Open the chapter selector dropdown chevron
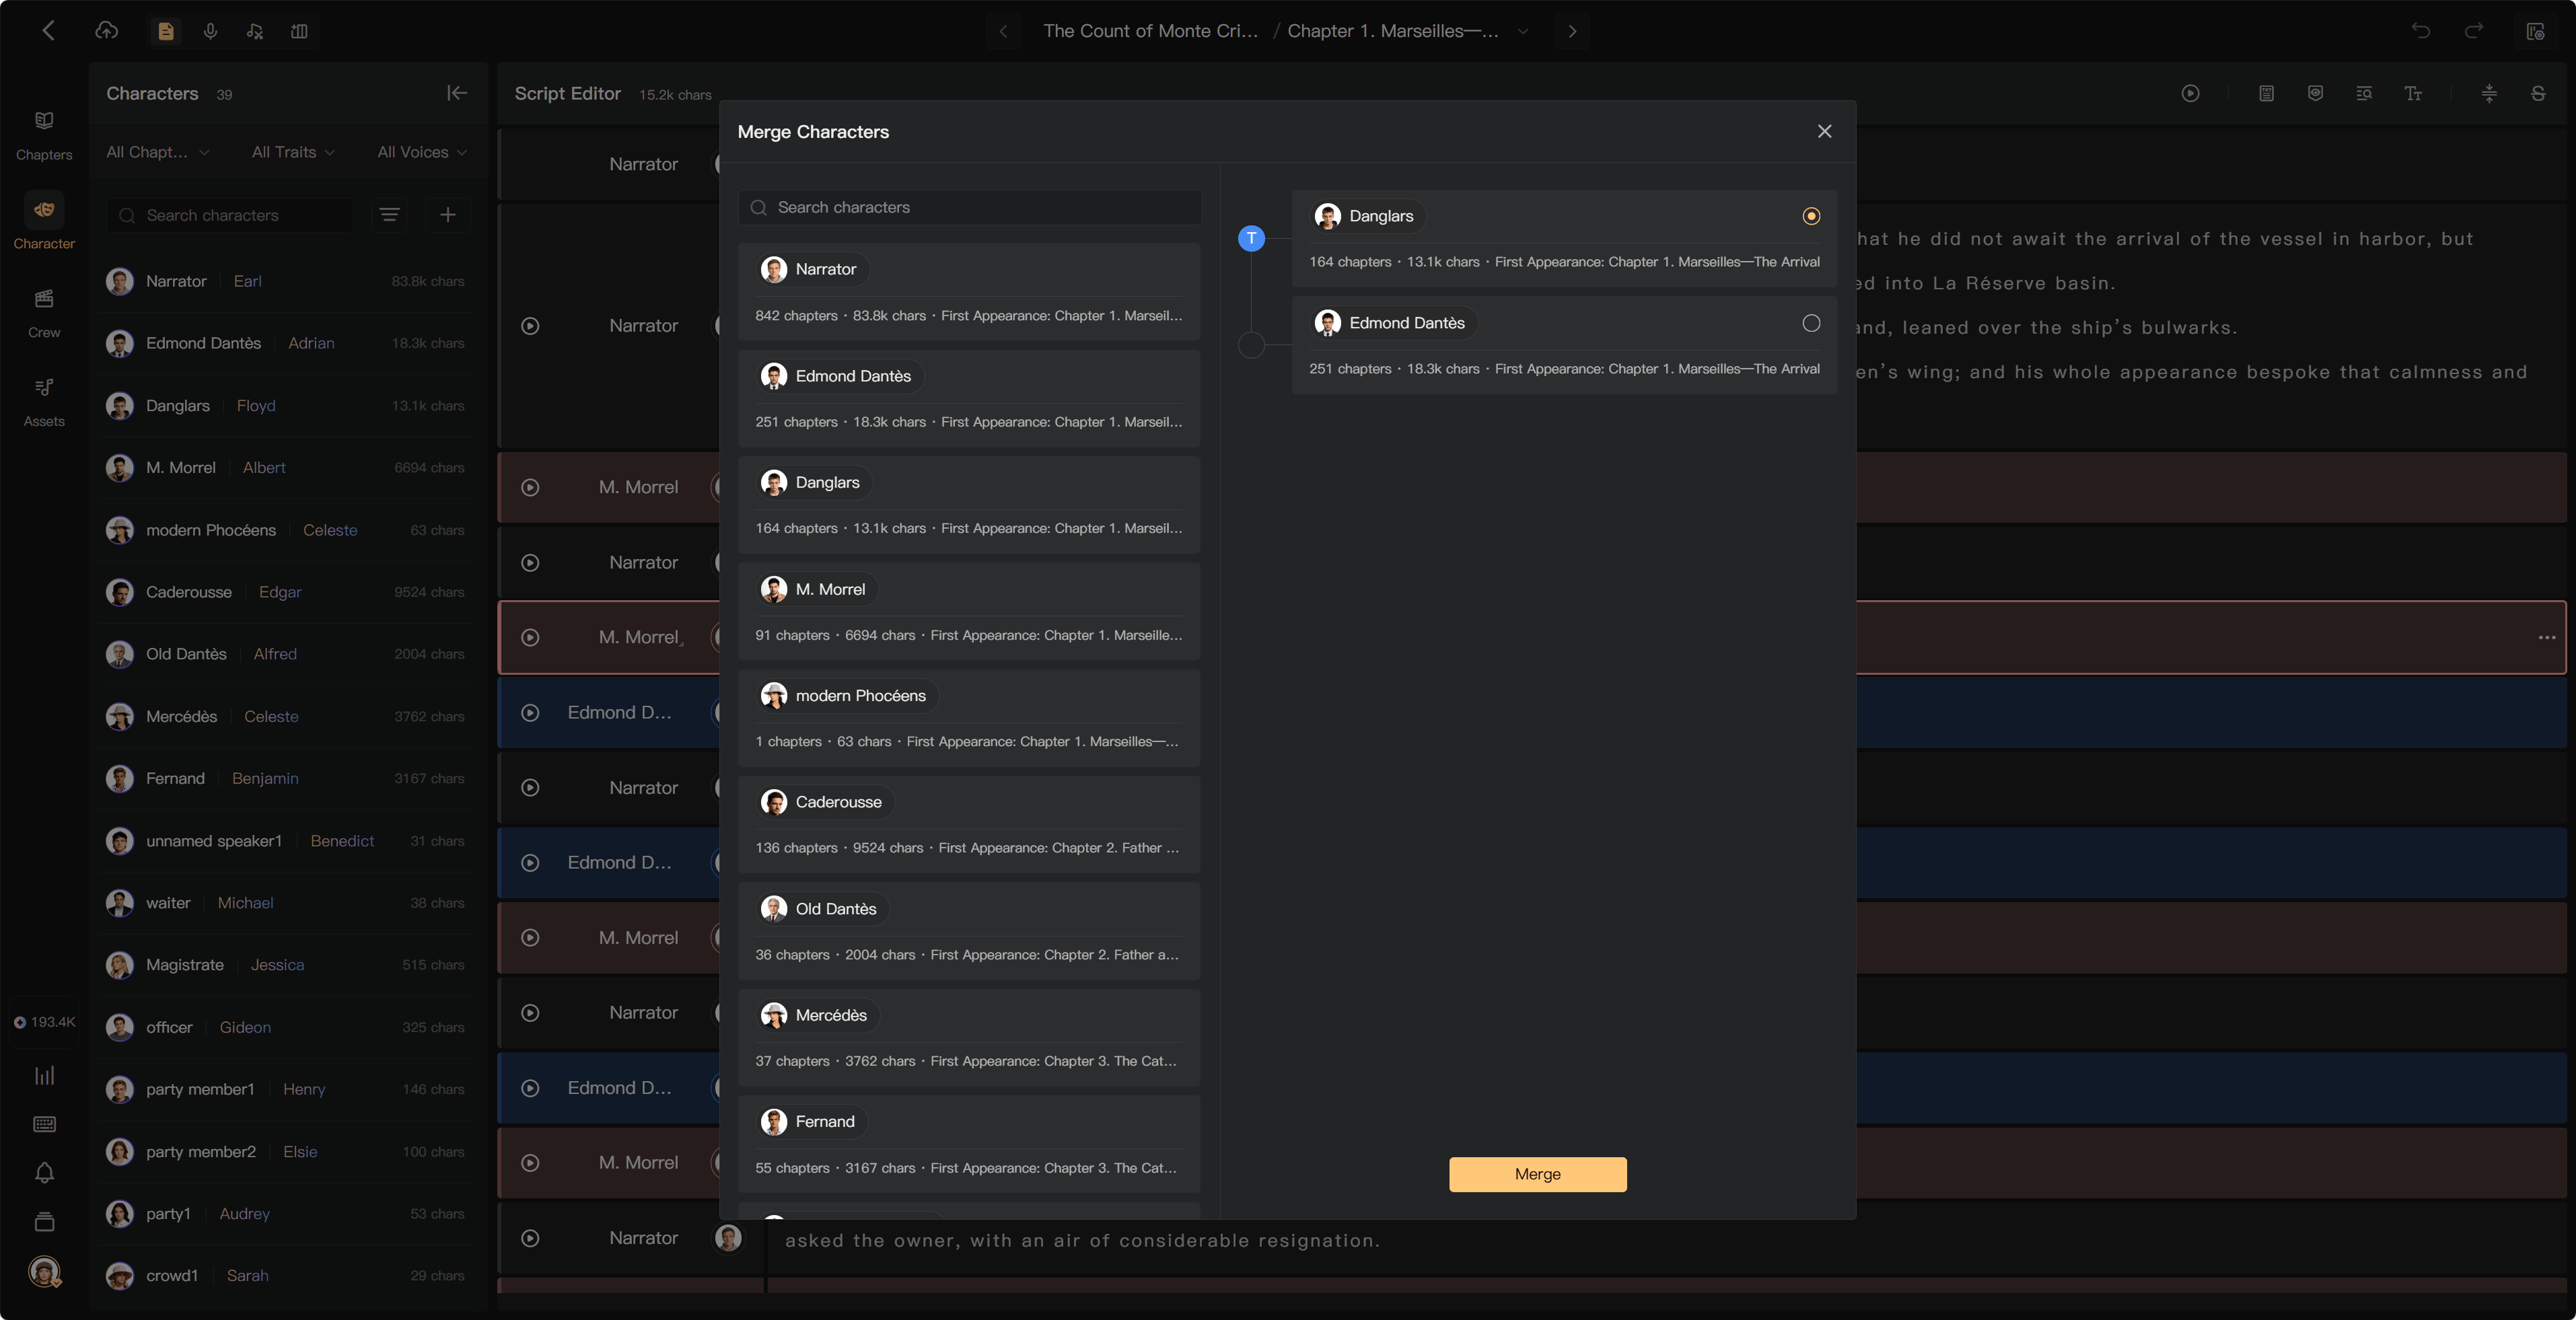 [1523, 31]
